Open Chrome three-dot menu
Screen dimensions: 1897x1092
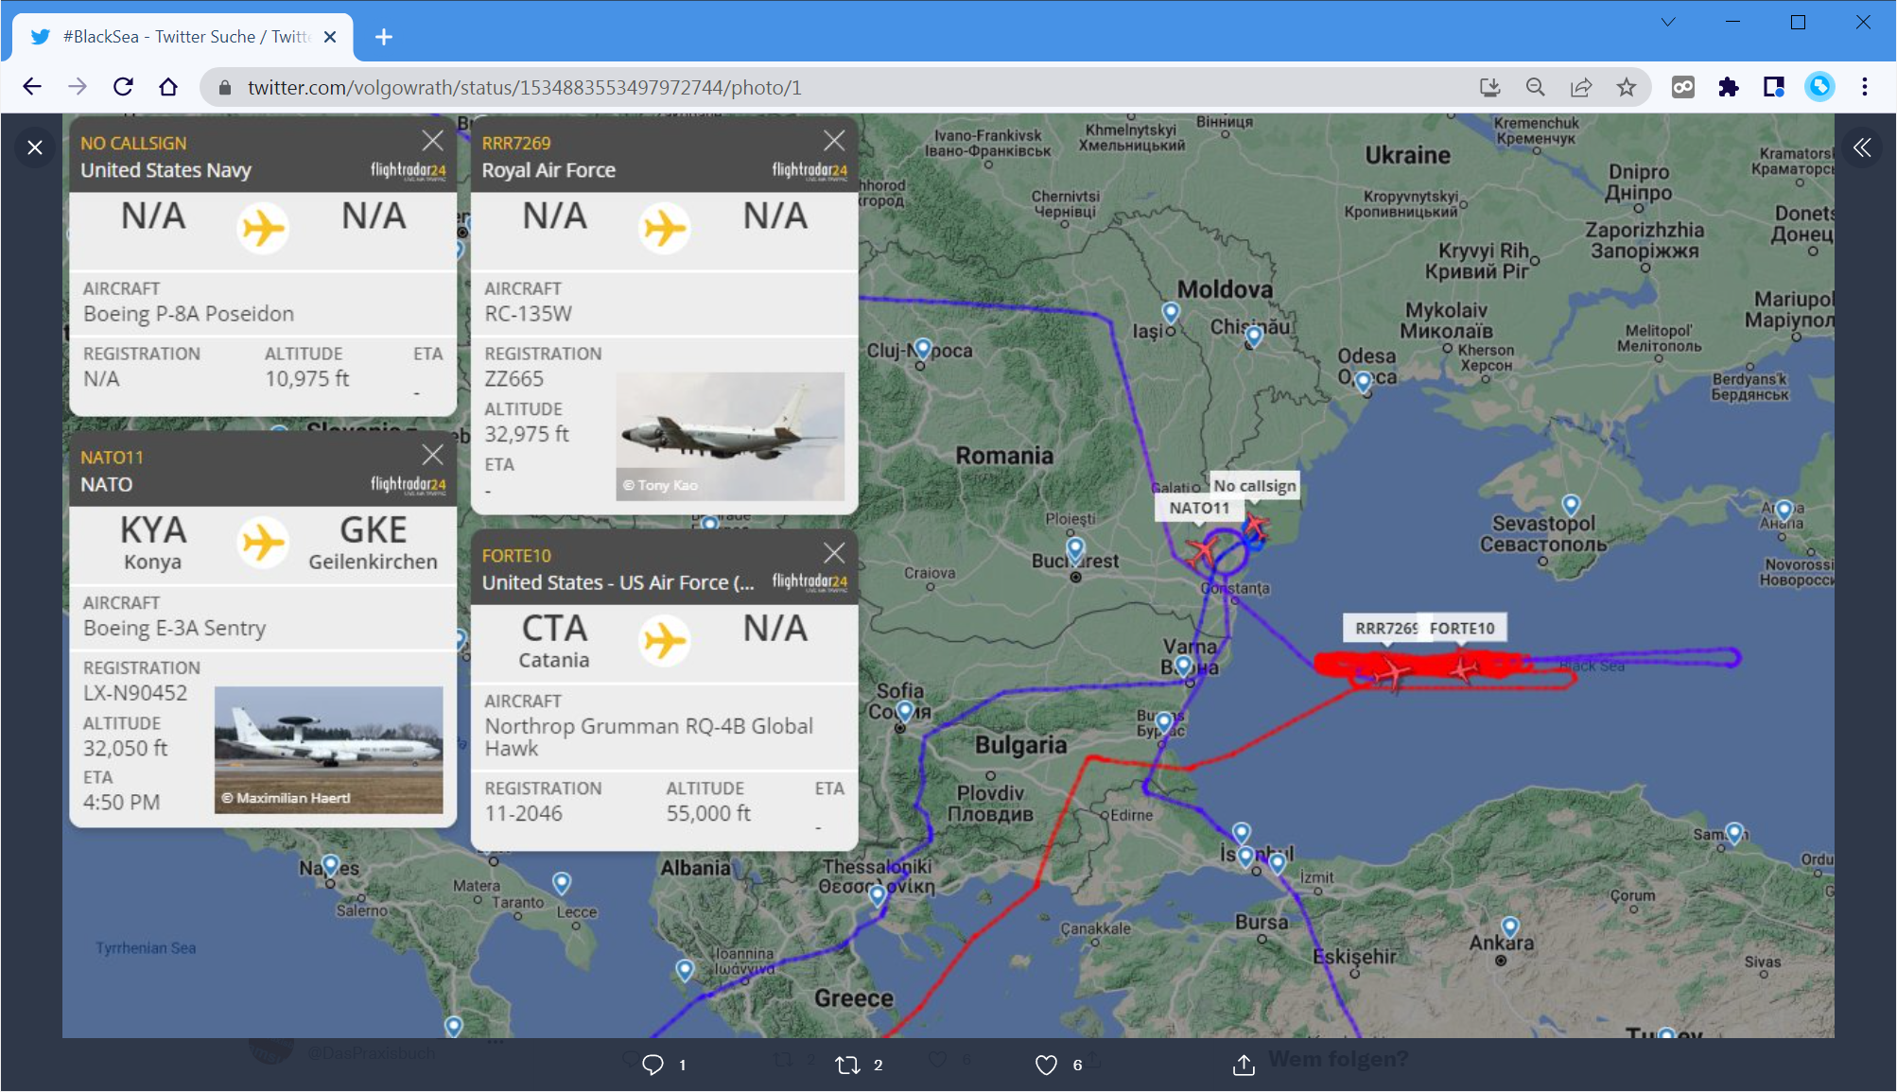point(1864,87)
